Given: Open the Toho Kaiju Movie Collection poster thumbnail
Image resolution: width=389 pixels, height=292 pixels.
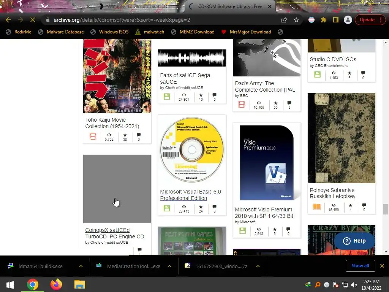Looking at the screenshot, I should [117, 76].
